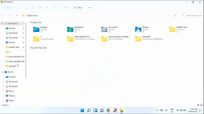The height and width of the screenshot is (114, 204).
Task: Open taskbar Search
Action: pyautogui.click(x=89, y=111)
